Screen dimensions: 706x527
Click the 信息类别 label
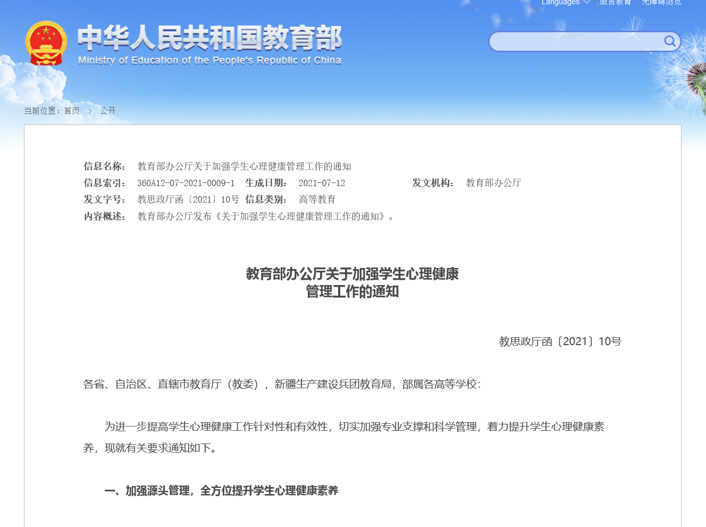pyautogui.click(x=266, y=199)
